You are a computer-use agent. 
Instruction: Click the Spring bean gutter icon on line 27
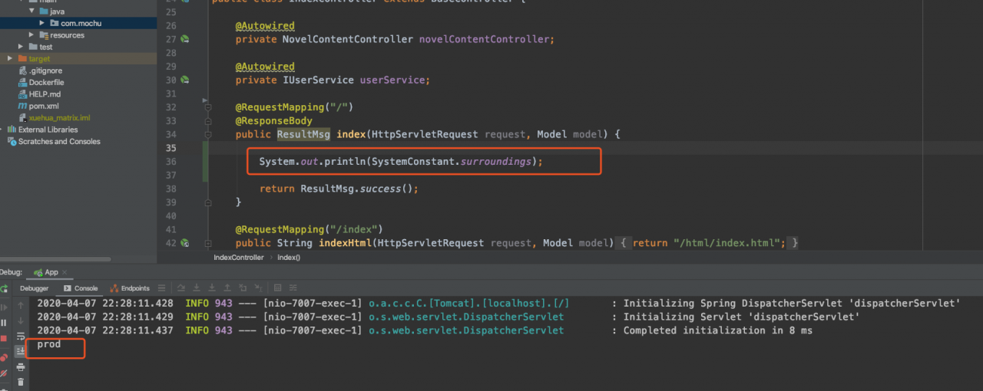(184, 39)
